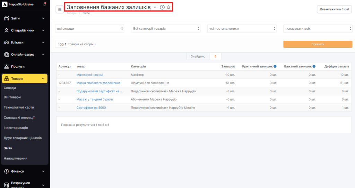Open the Фінанси sidebar section

(24, 171)
